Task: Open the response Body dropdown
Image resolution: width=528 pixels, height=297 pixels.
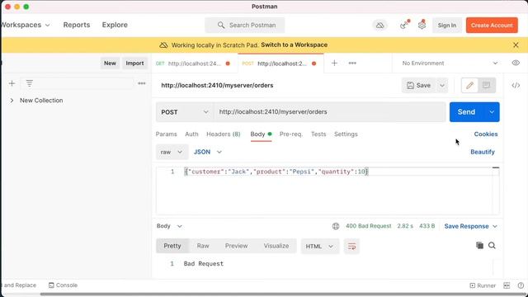Action: tap(169, 226)
